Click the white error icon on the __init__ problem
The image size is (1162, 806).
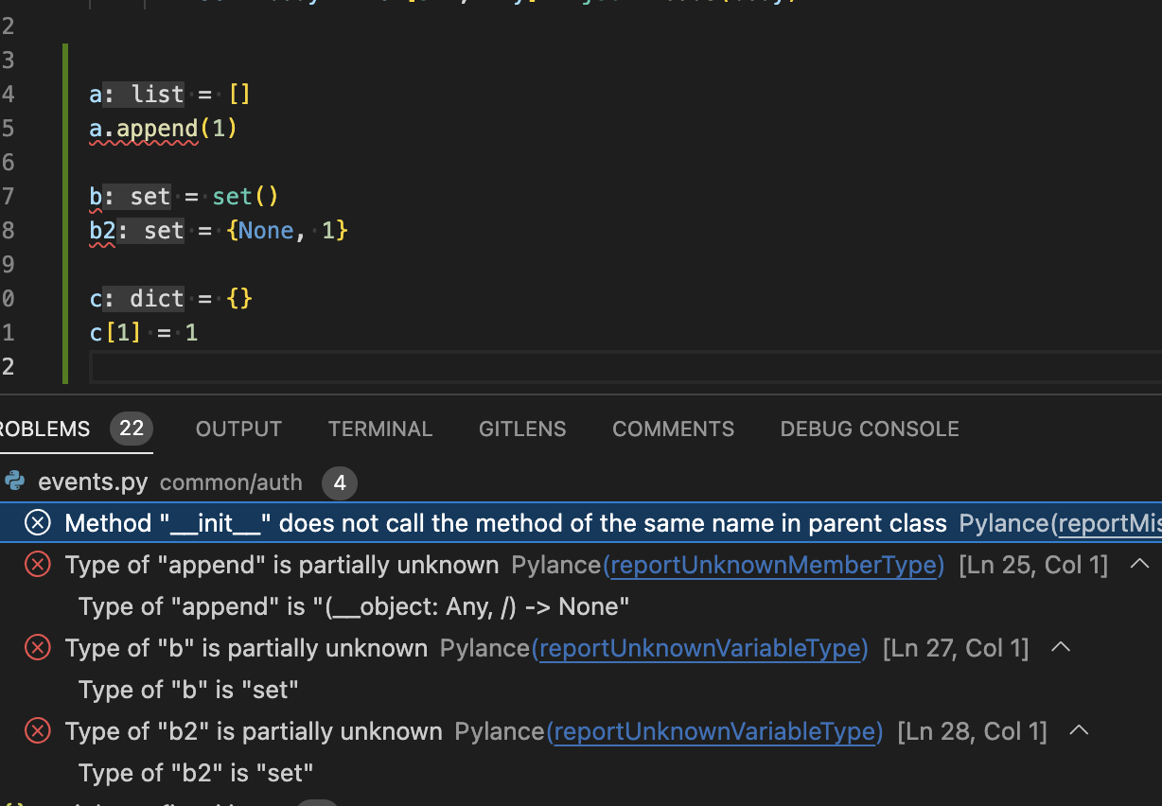37,522
